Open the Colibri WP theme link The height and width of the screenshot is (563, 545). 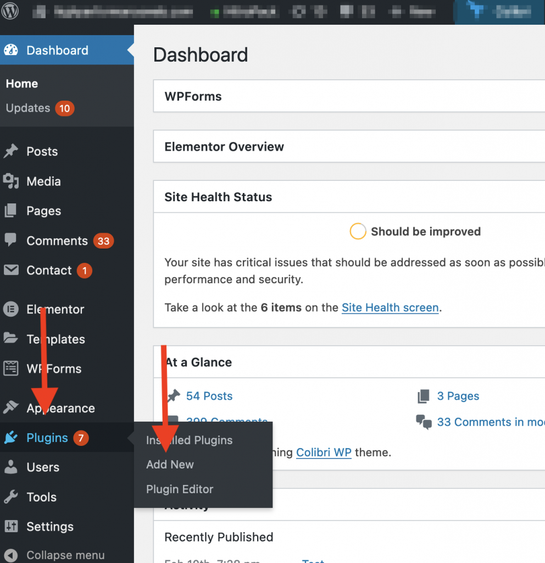click(324, 452)
